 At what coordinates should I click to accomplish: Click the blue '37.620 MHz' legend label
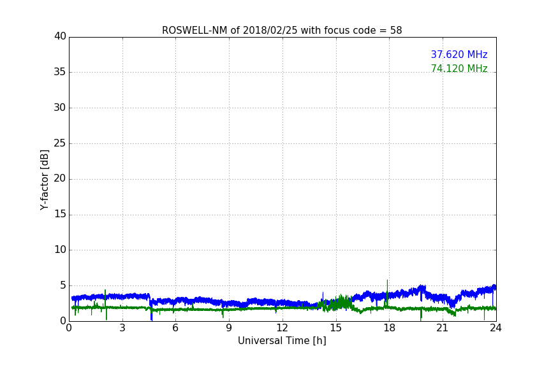coord(459,55)
